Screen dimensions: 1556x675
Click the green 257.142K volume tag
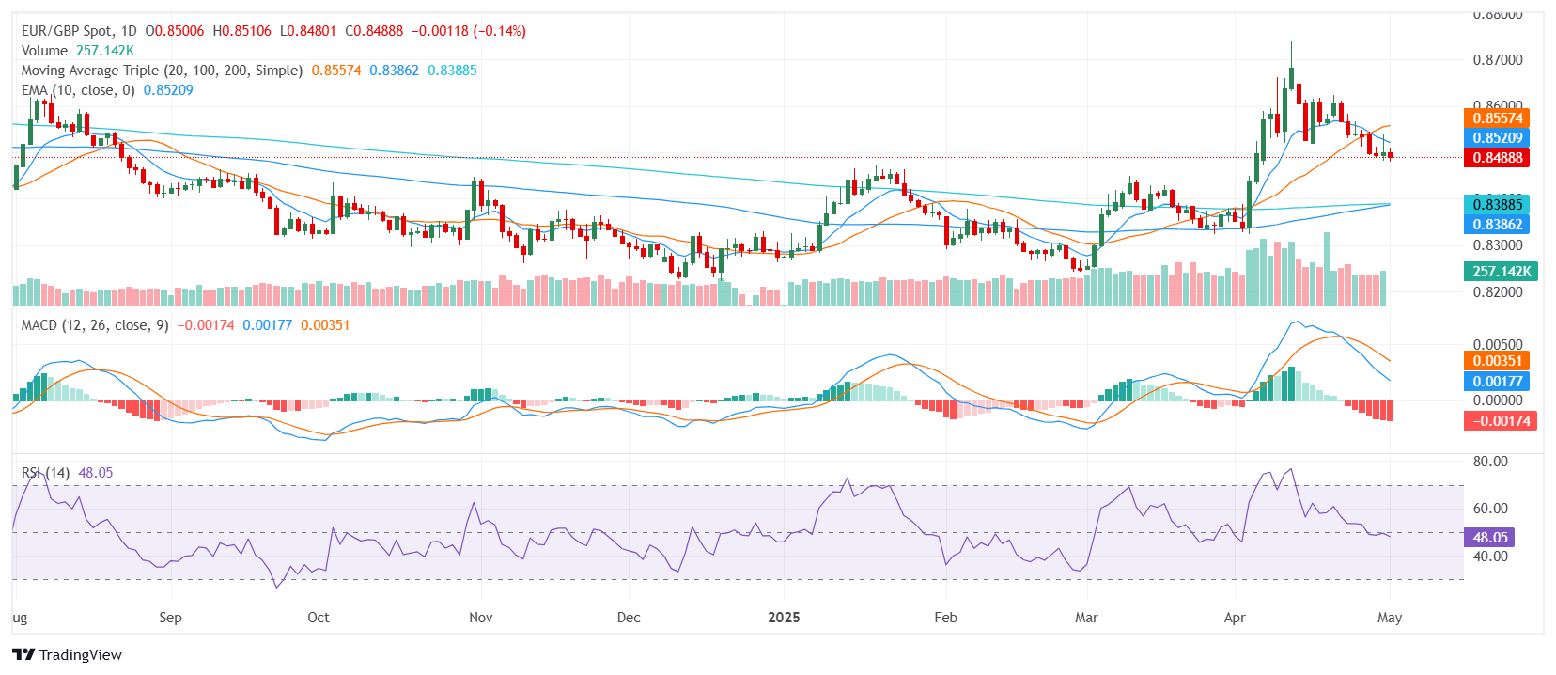1501,272
